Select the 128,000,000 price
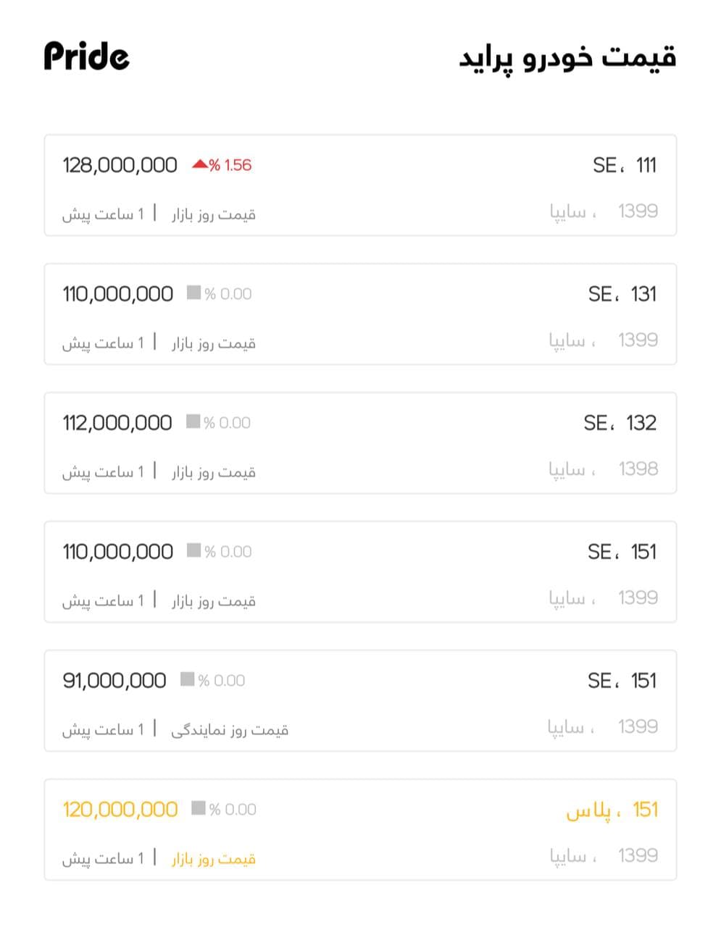 pos(120,165)
